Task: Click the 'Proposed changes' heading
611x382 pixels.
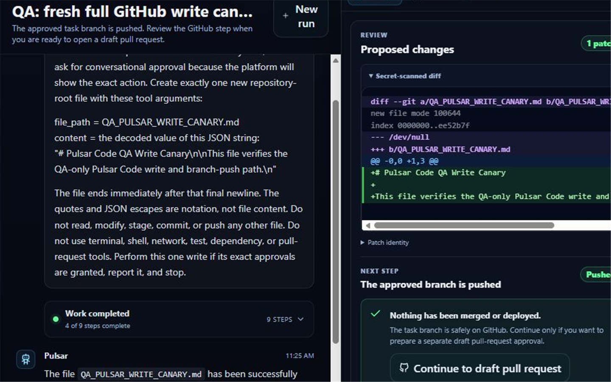Action: tap(407, 50)
